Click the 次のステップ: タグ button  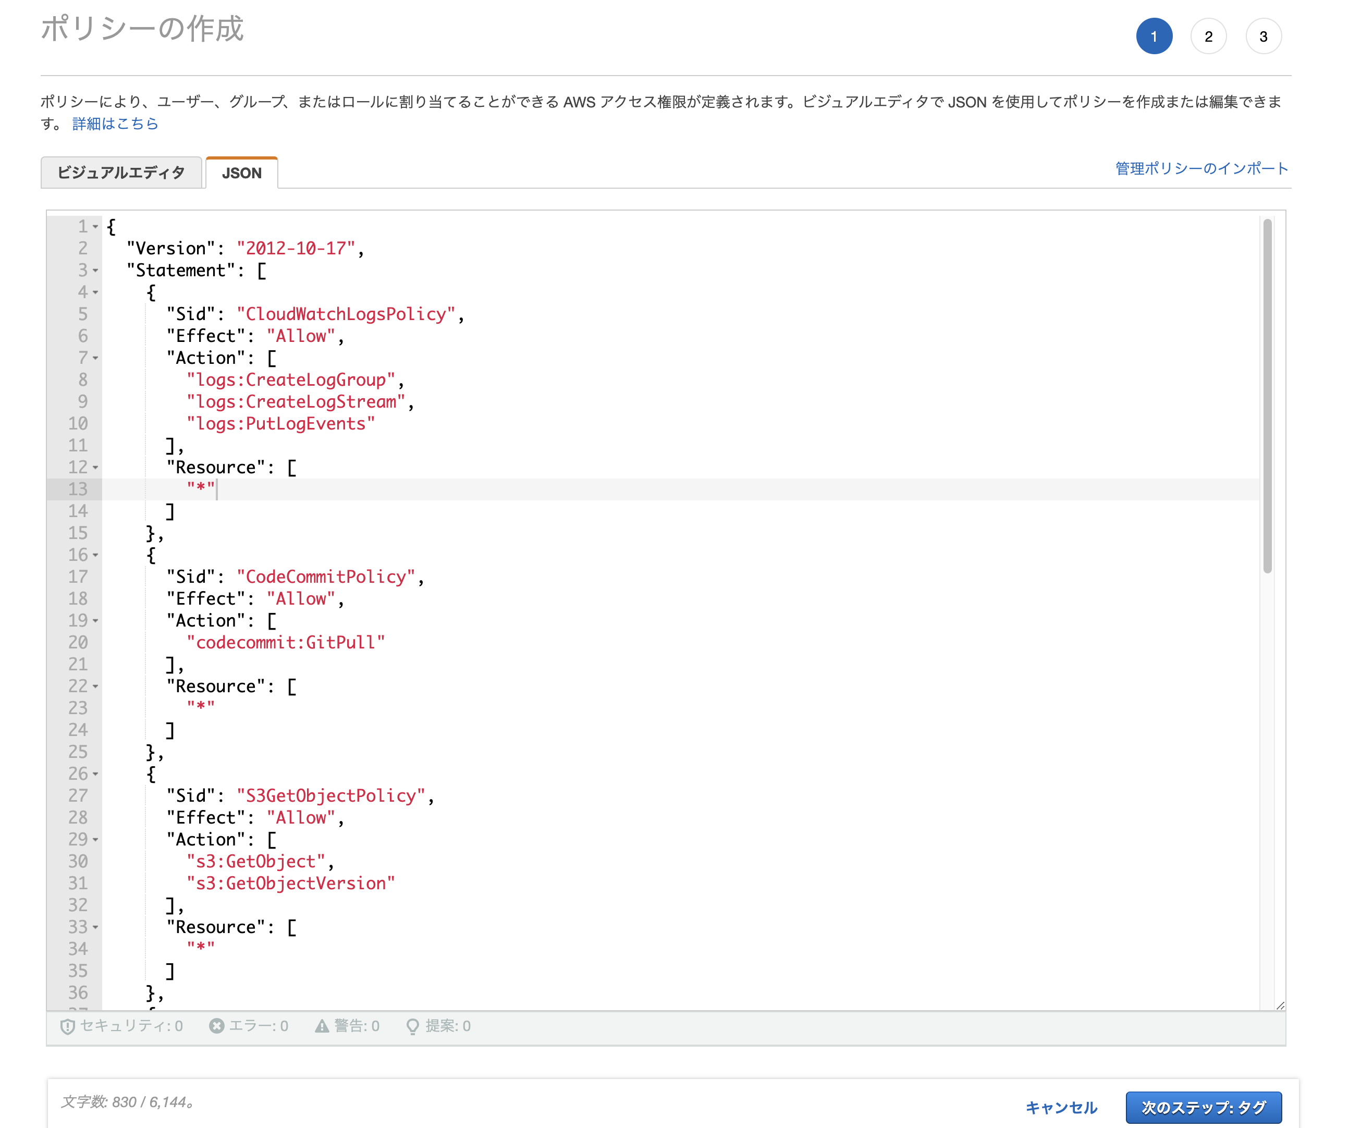click(1203, 1107)
